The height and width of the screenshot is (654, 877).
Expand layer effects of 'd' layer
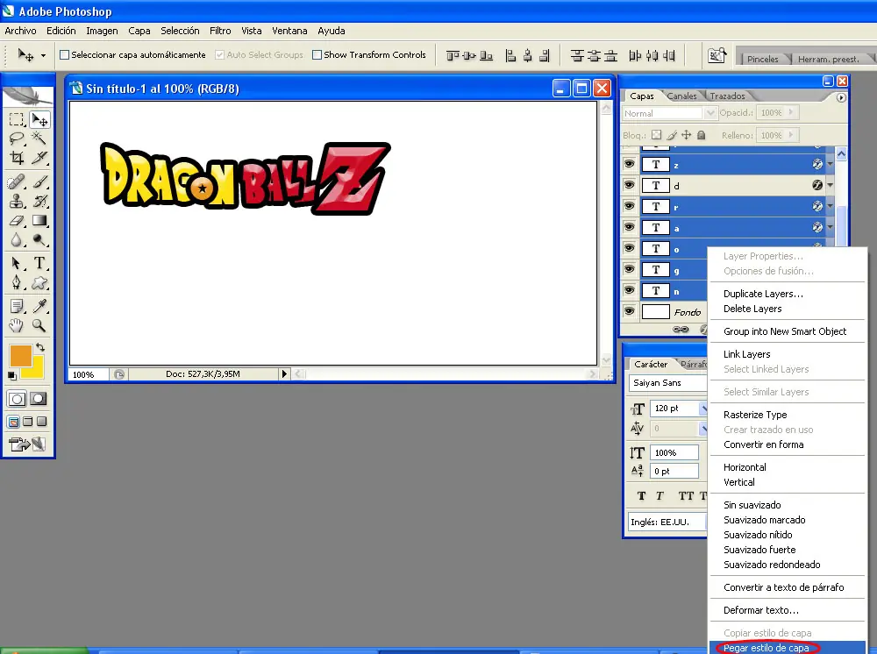point(830,185)
